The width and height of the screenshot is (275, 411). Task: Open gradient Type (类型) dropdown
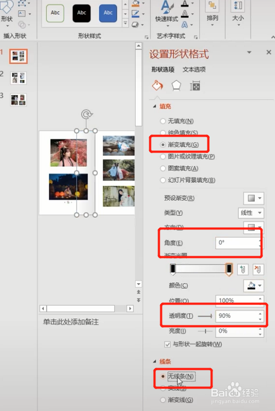(x=251, y=213)
